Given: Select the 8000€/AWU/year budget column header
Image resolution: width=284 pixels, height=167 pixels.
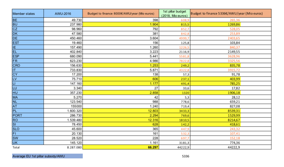Looking at the screenshot, I should click(x=121, y=14).
